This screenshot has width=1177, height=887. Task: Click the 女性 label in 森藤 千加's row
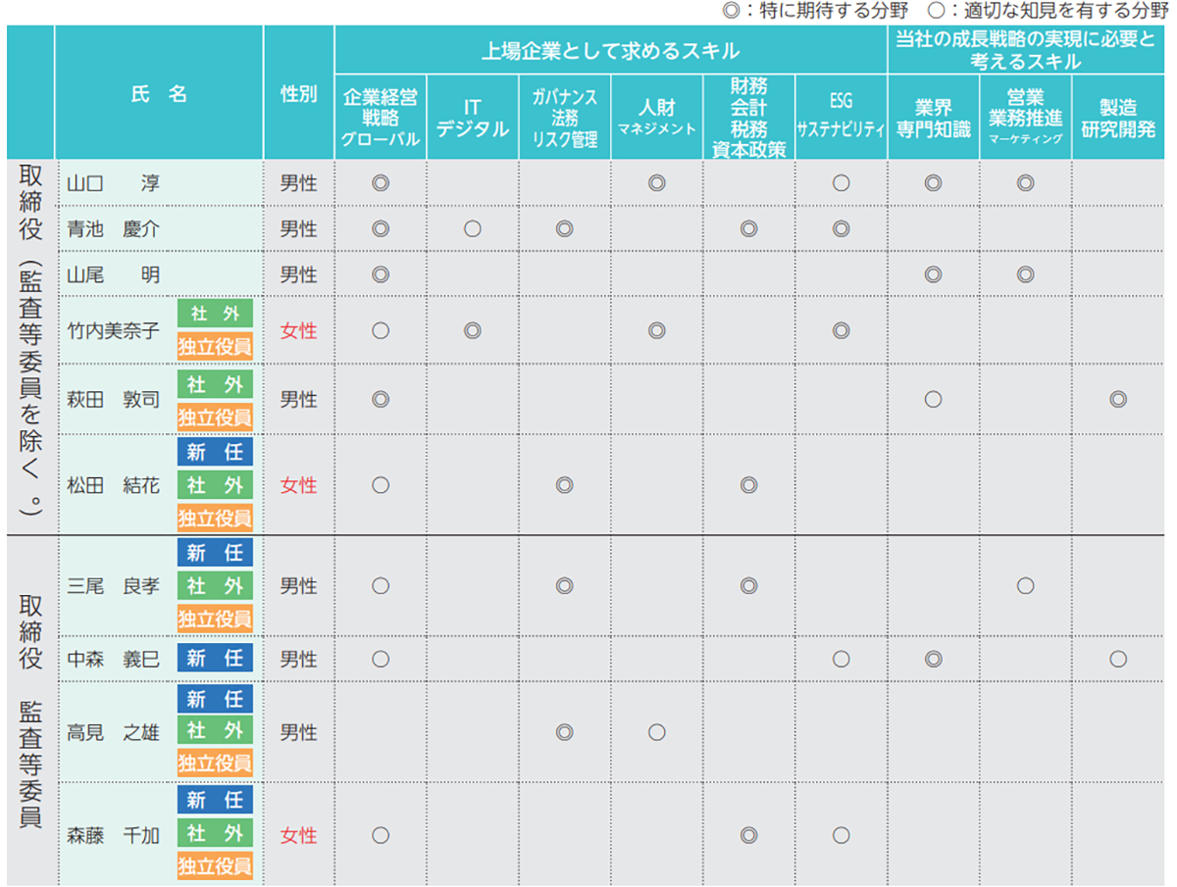tap(298, 835)
